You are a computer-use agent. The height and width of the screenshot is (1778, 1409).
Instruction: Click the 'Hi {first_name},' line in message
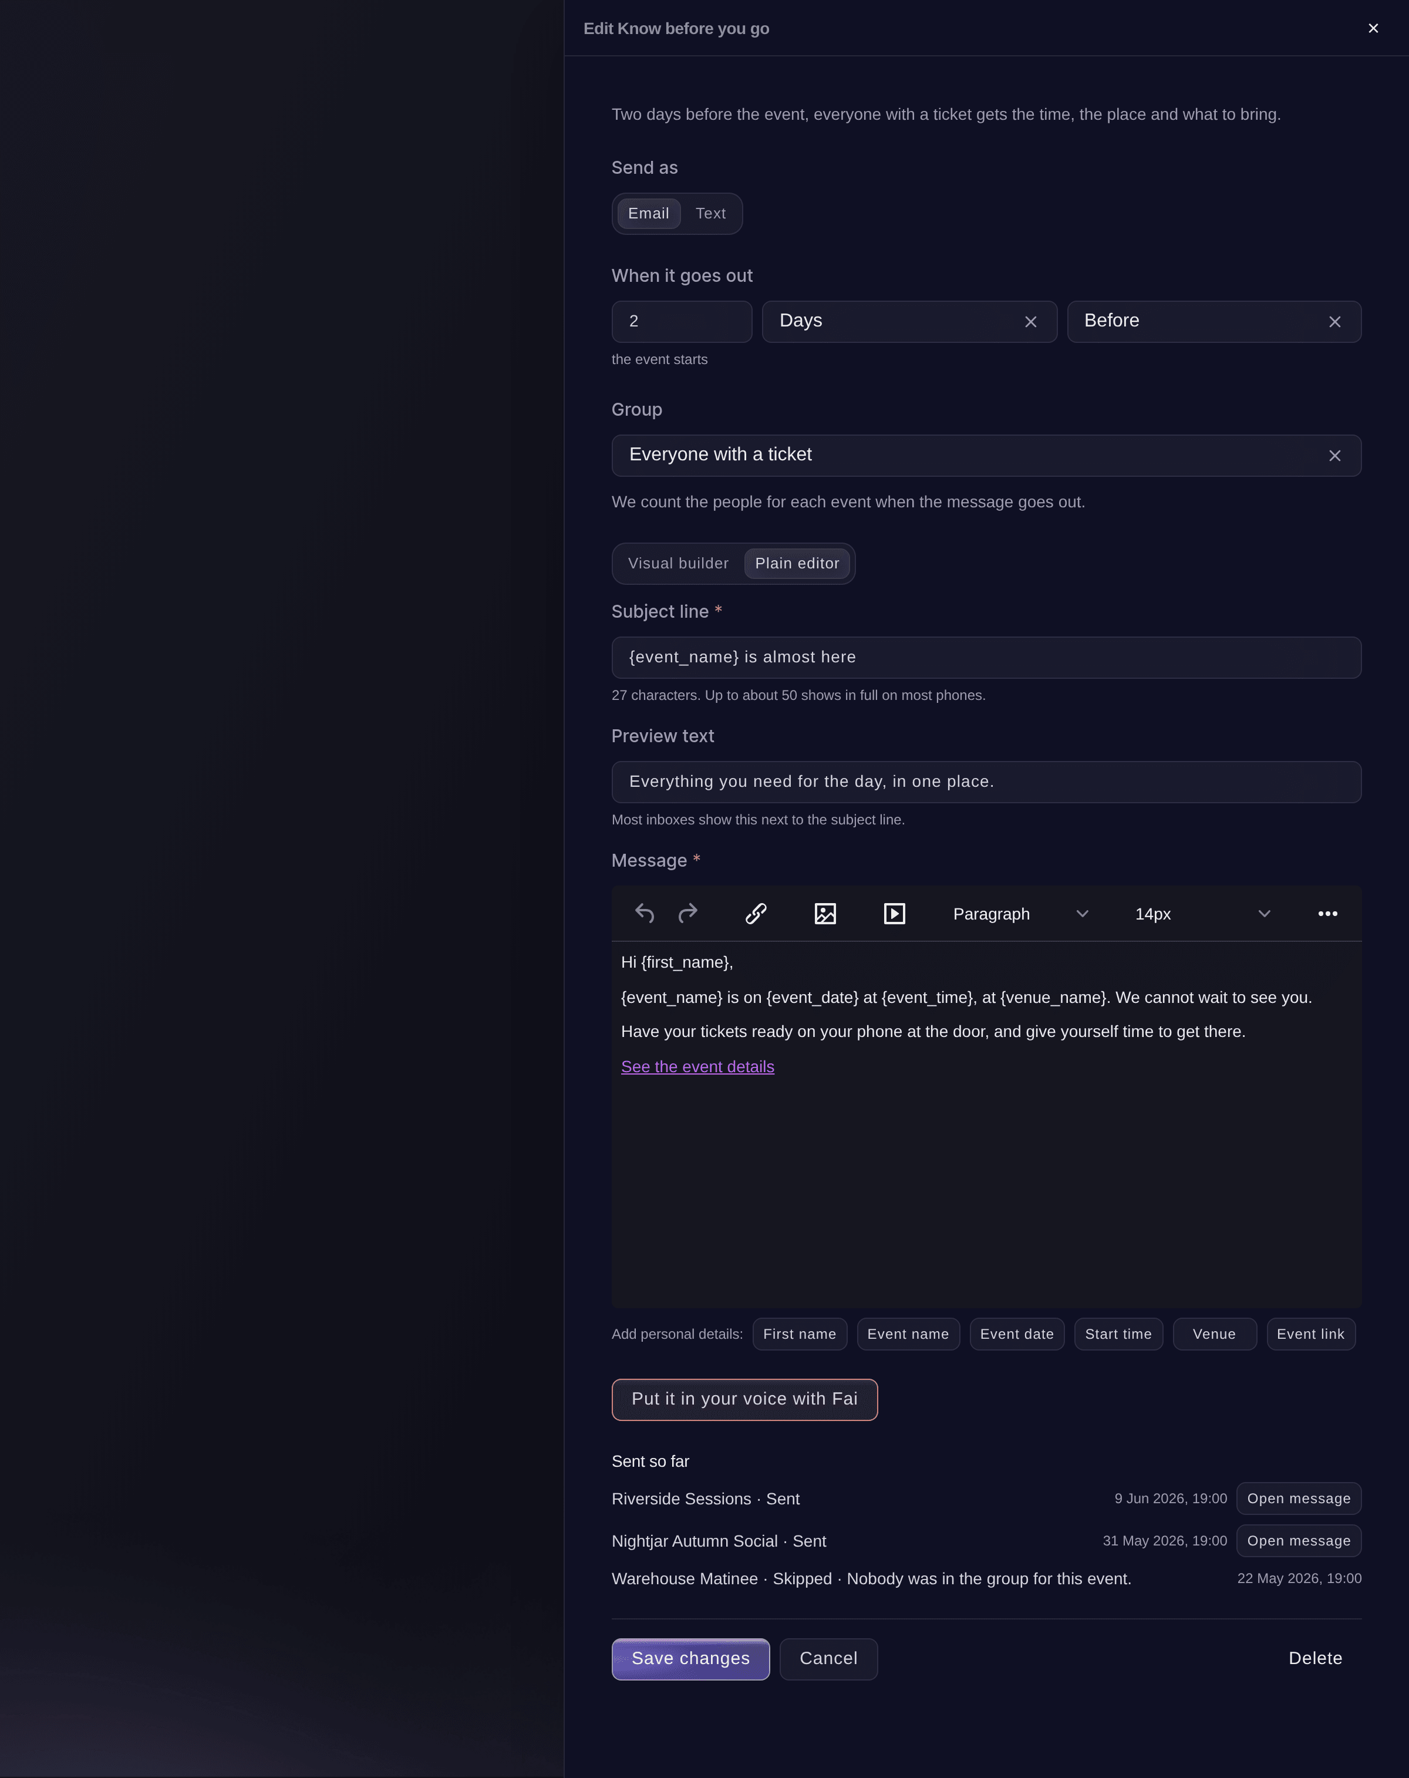[677, 962]
